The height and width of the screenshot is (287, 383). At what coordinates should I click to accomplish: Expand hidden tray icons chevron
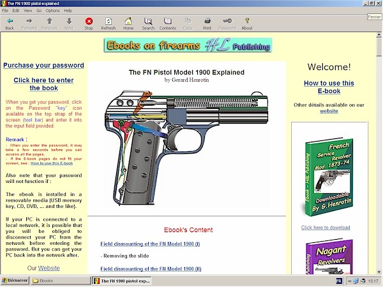click(x=350, y=281)
